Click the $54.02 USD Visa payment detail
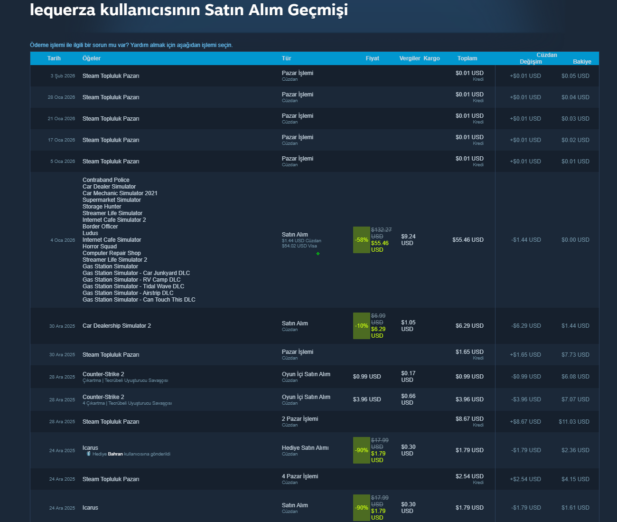The width and height of the screenshot is (617, 522). (299, 246)
